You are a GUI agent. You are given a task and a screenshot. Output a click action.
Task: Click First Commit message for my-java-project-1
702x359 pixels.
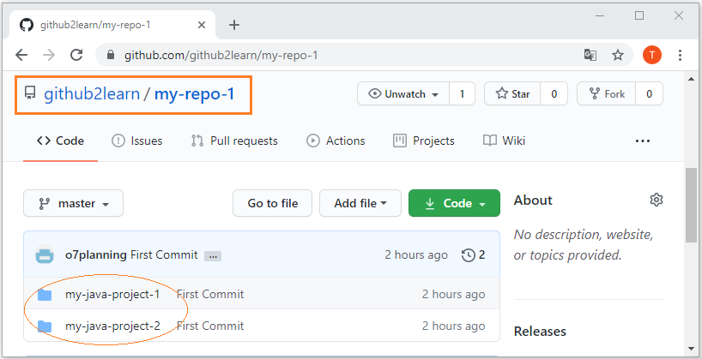(x=210, y=295)
